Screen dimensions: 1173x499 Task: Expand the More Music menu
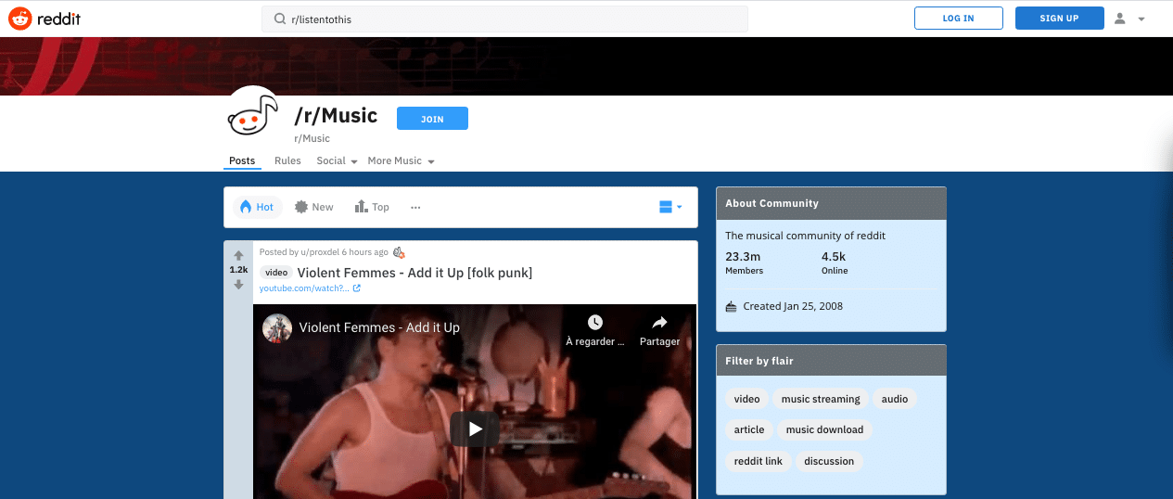pyautogui.click(x=401, y=160)
